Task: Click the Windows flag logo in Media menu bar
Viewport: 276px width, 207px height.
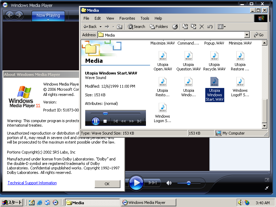Action: 261,18
